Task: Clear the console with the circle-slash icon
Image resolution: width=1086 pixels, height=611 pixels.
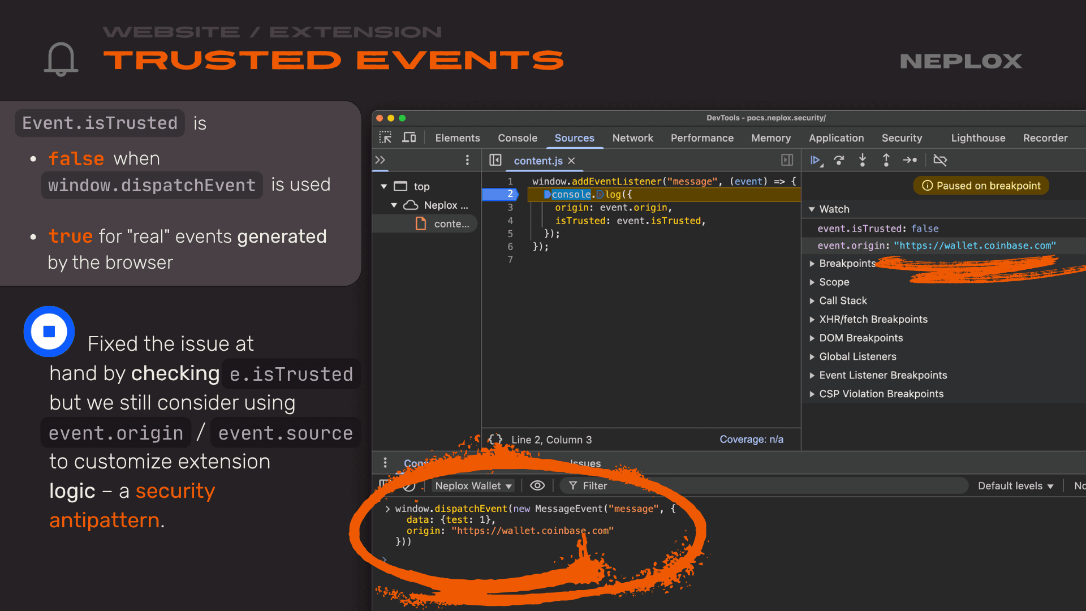Action: tap(408, 485)
